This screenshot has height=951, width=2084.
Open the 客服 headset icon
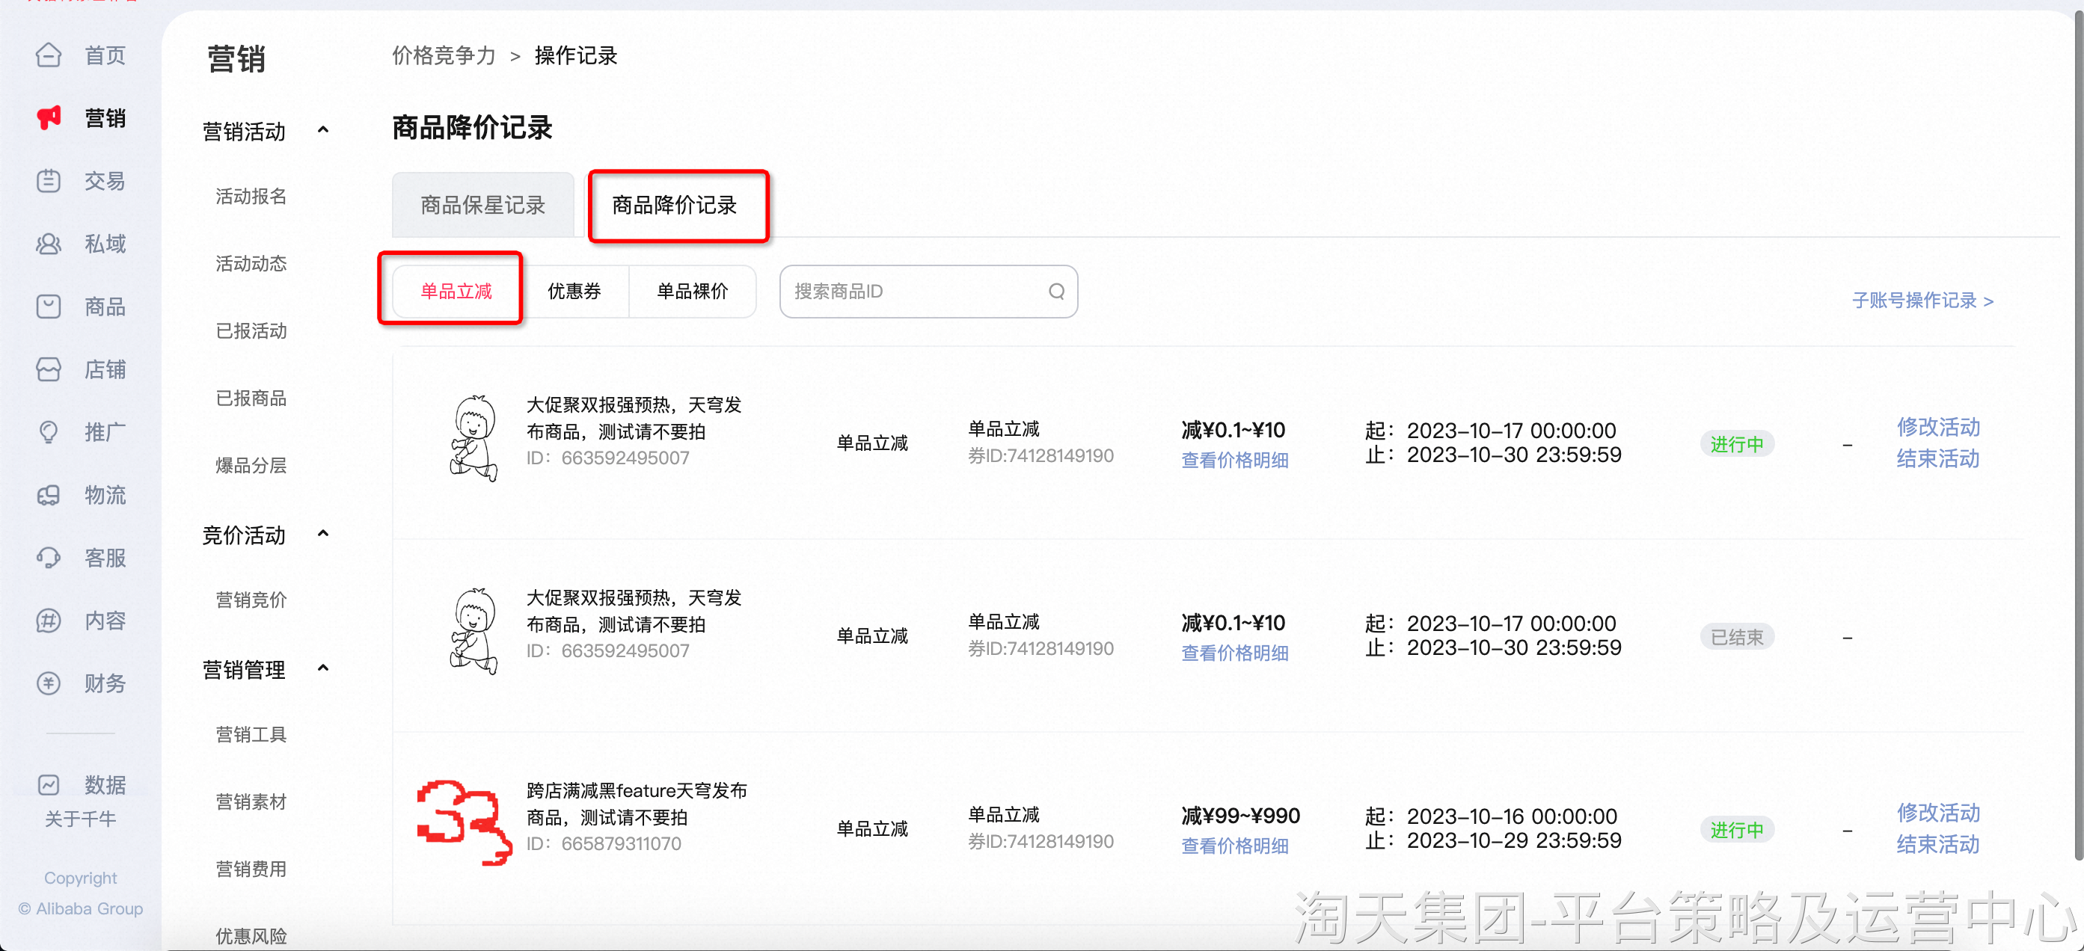click(49, 558)
